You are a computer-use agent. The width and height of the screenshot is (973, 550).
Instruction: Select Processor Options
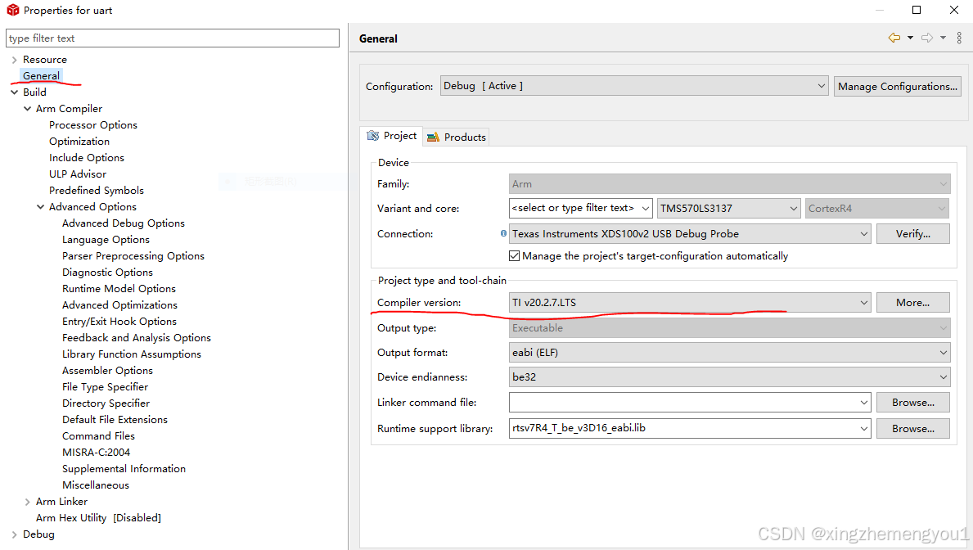[x=93, y=124]
